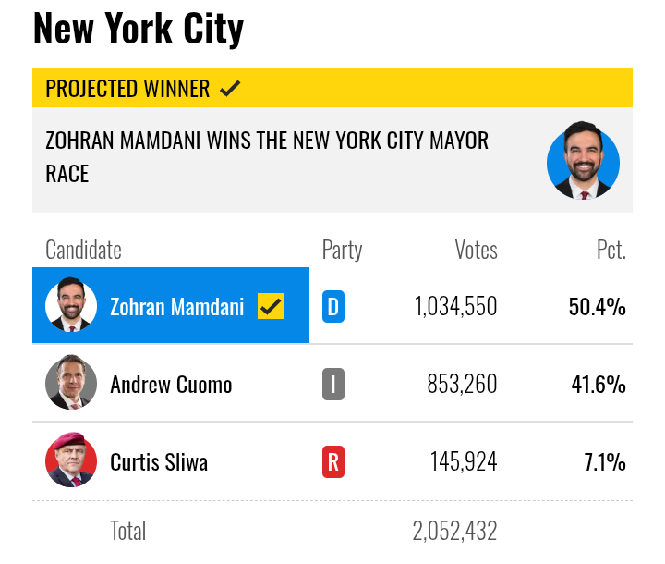The height and width of the screenshot is (564, 665).
Task: Select the Curtis Sliwa candidate name
Action: (159, 461)
